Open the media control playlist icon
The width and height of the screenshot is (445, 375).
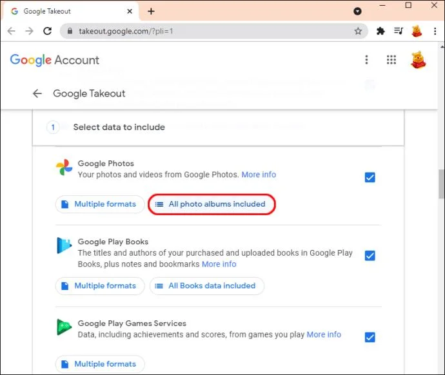(399, 31)
